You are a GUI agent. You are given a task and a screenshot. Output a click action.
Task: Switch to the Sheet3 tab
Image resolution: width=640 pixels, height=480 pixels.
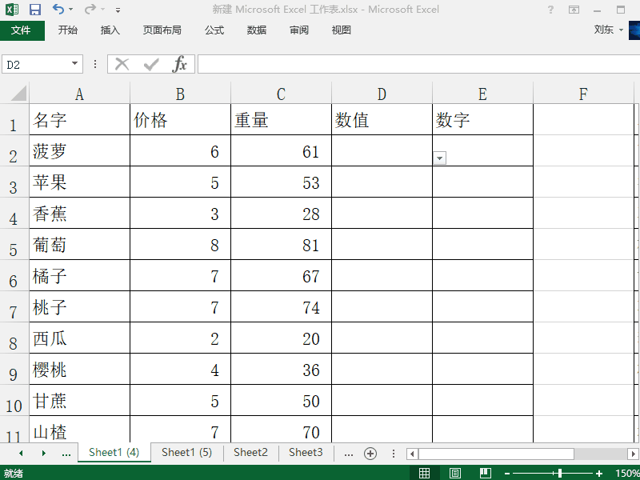tap(306, 452)
